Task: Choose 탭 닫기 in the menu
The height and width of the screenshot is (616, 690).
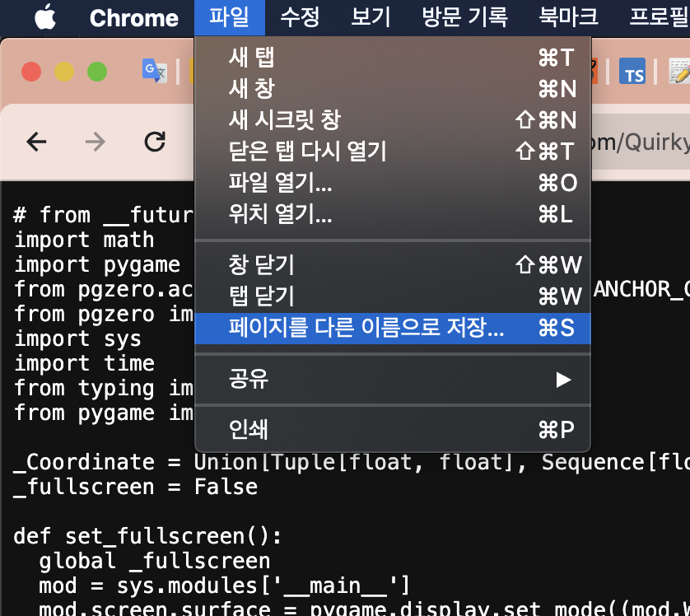Action: pos(261,296)
